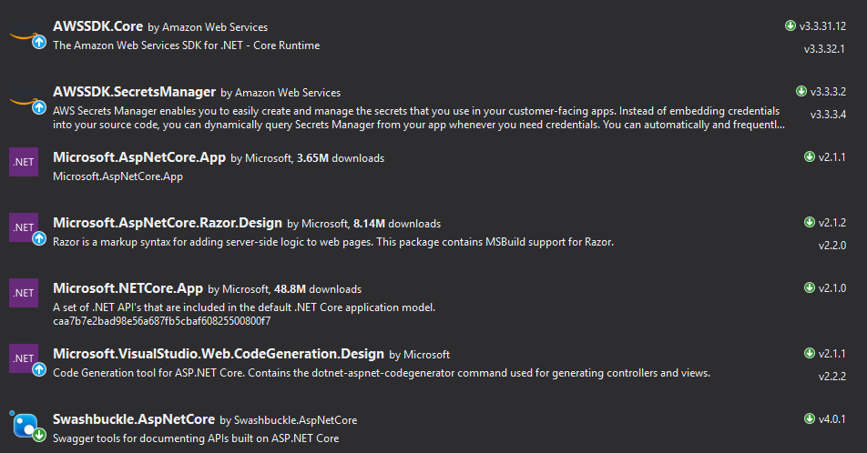Viewport: 867px width, 453px height.
Task: Select AWSSDK.SecretsManager package entry title
Action: (135, 92)
